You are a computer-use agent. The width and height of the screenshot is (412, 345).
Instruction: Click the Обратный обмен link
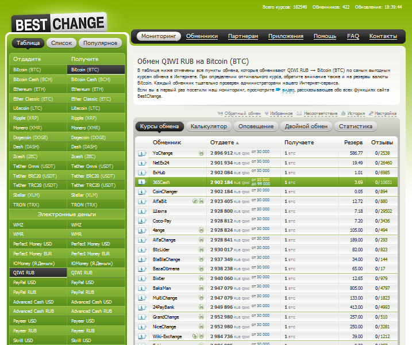(x=242, y=114)
